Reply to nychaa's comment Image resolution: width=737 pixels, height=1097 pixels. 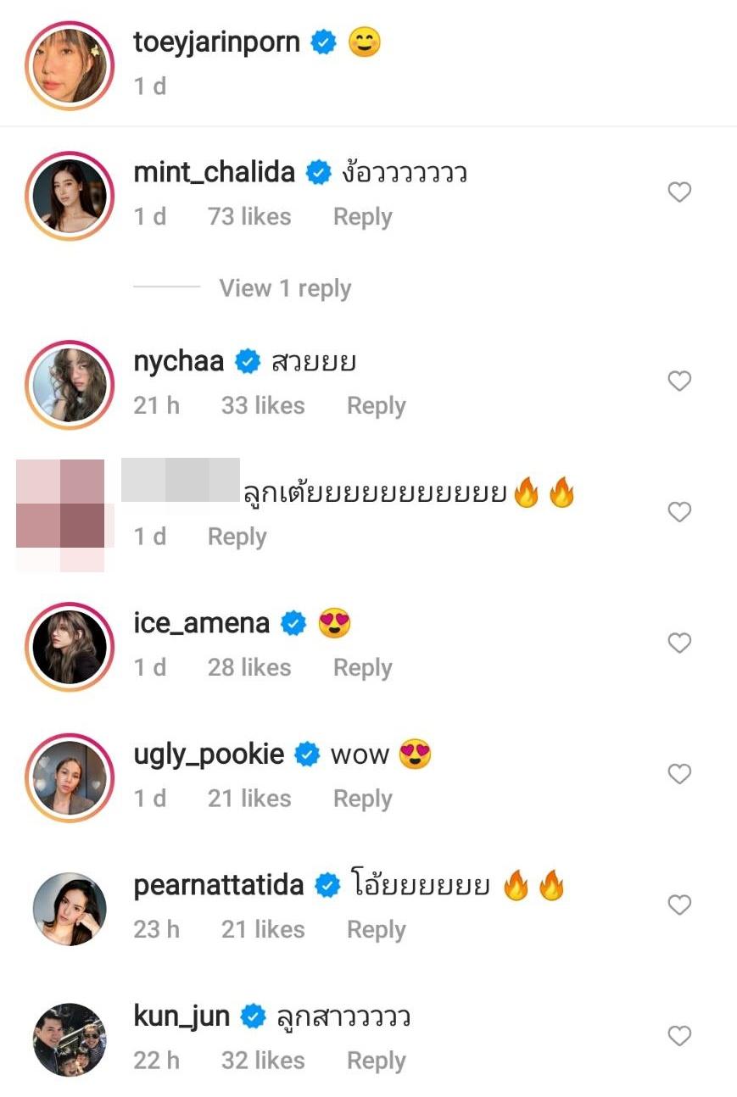point(376,406)
